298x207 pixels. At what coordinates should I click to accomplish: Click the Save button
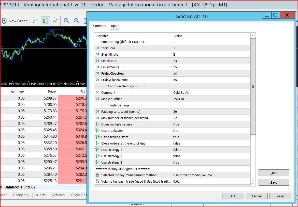click(x=274, y=183)
